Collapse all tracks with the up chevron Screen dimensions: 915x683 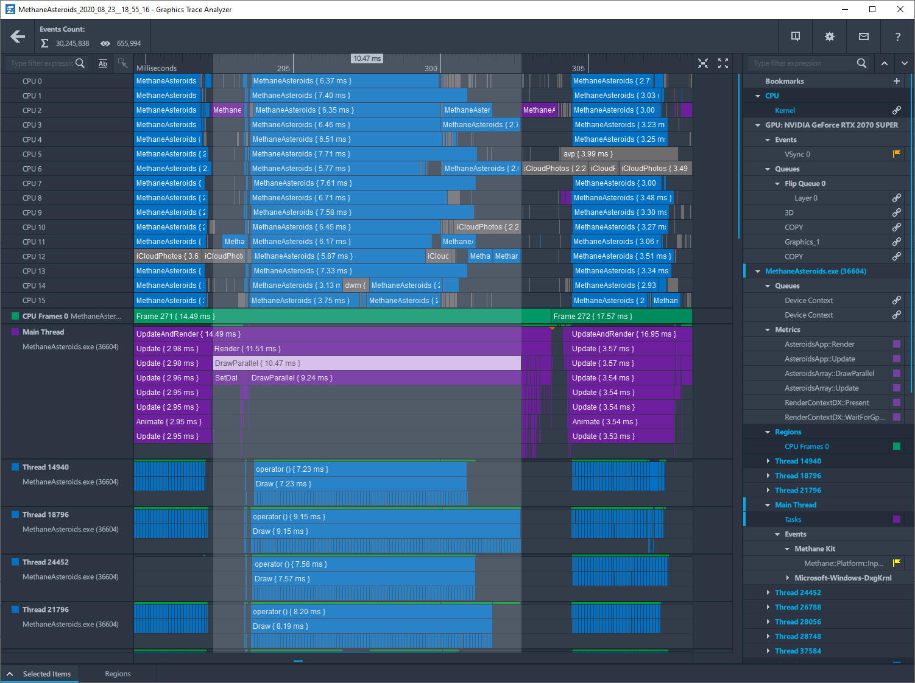(x=885, y=63)
